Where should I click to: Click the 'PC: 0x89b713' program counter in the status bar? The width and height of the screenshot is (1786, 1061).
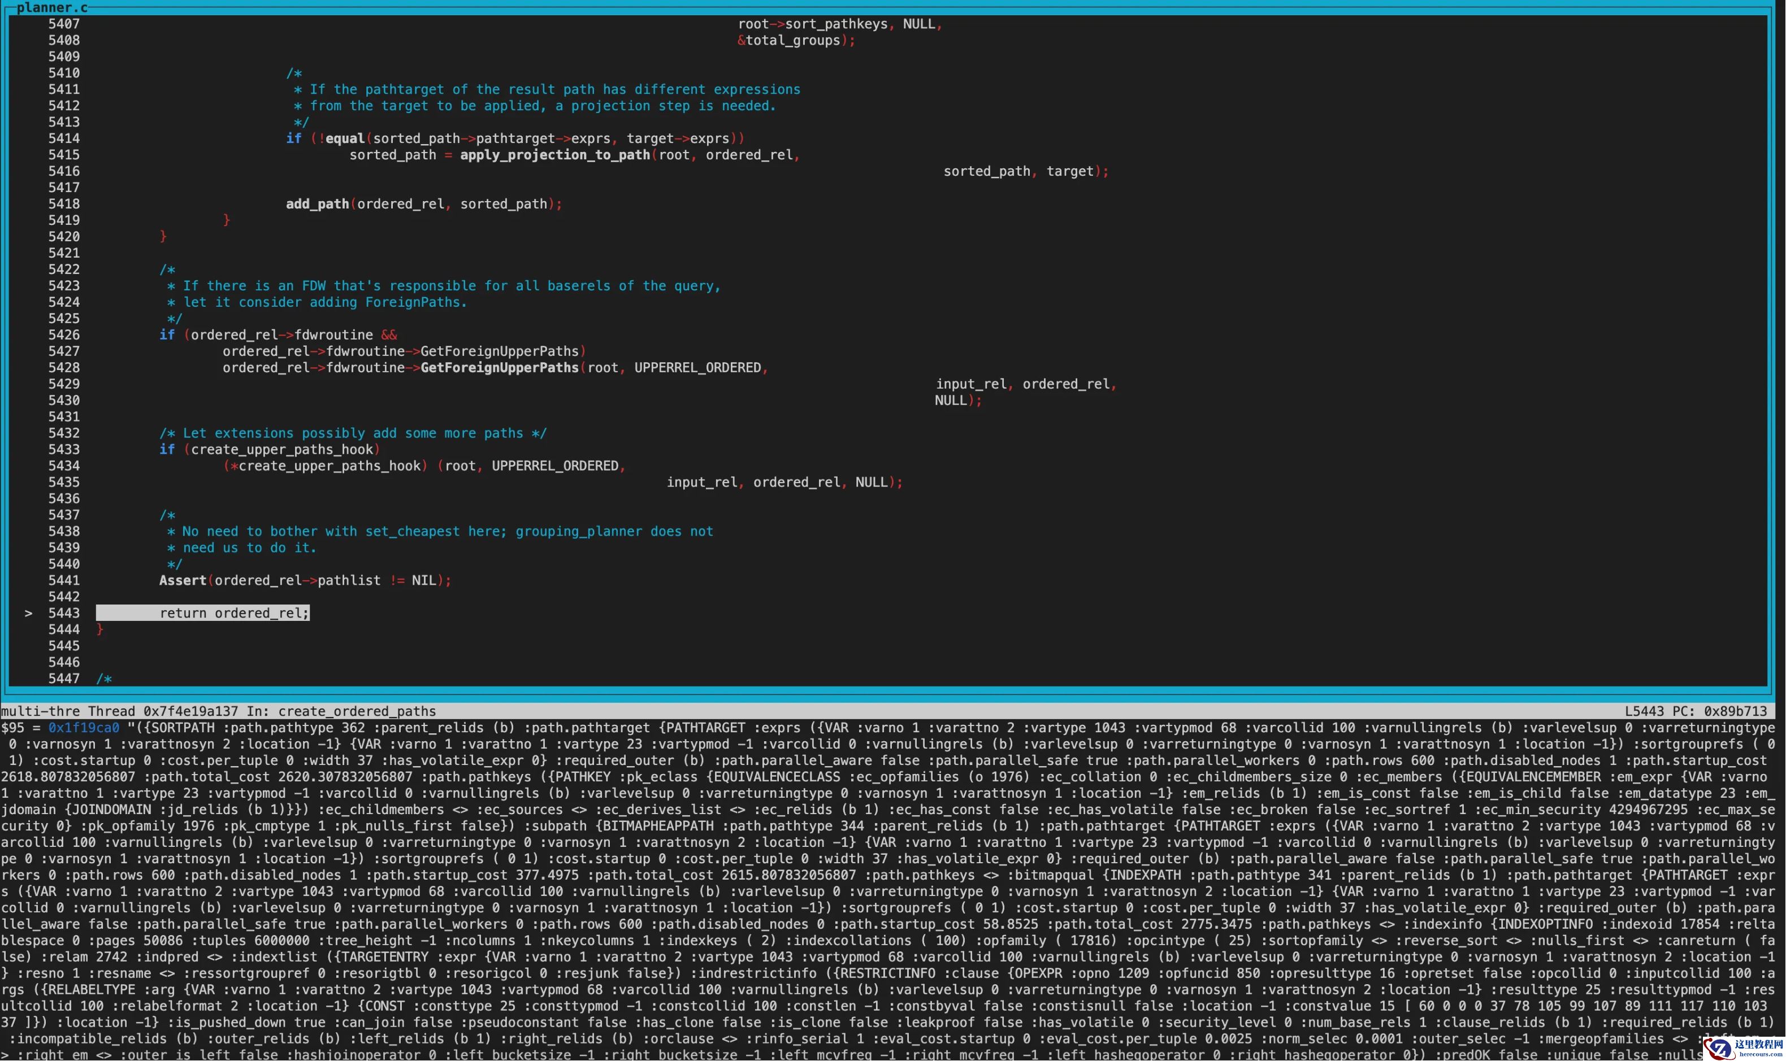click(x=1719, y=711)
